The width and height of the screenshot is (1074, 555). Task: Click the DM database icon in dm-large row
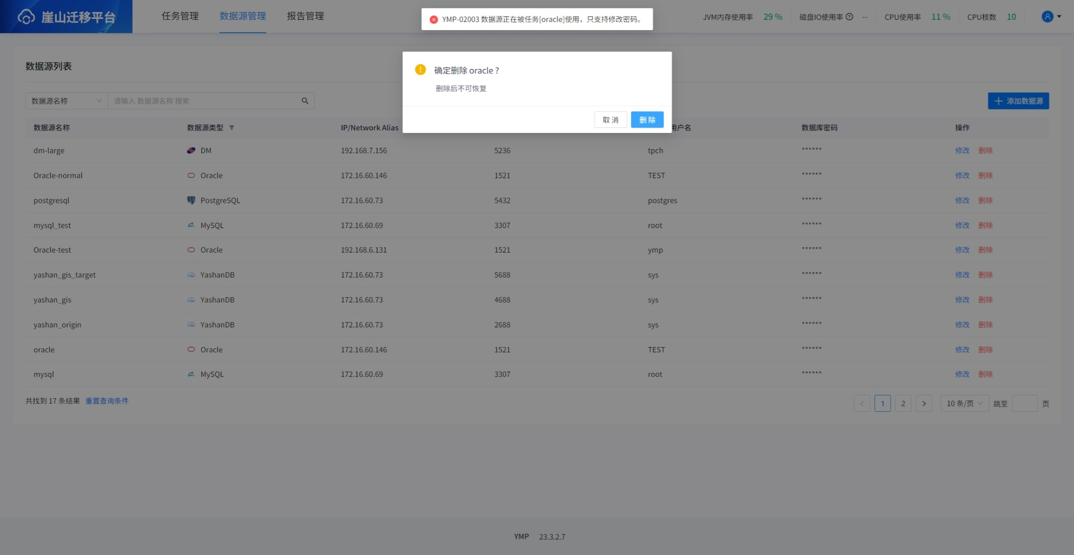pyautogui.click(x=191, y=150)
